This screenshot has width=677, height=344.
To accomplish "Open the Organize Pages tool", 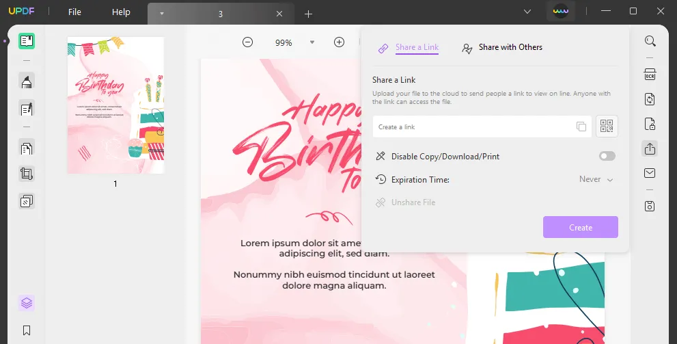I will 27,148.
